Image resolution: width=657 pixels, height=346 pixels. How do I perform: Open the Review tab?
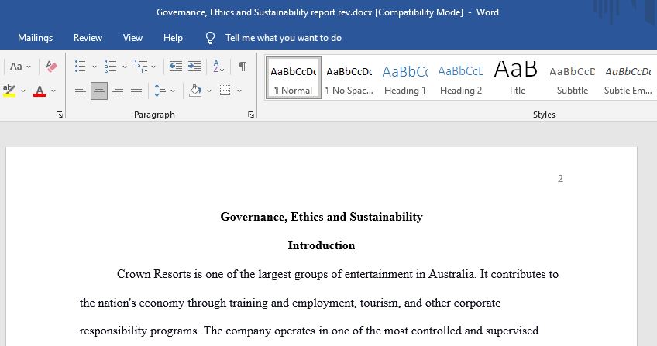(x=88, y=38)
